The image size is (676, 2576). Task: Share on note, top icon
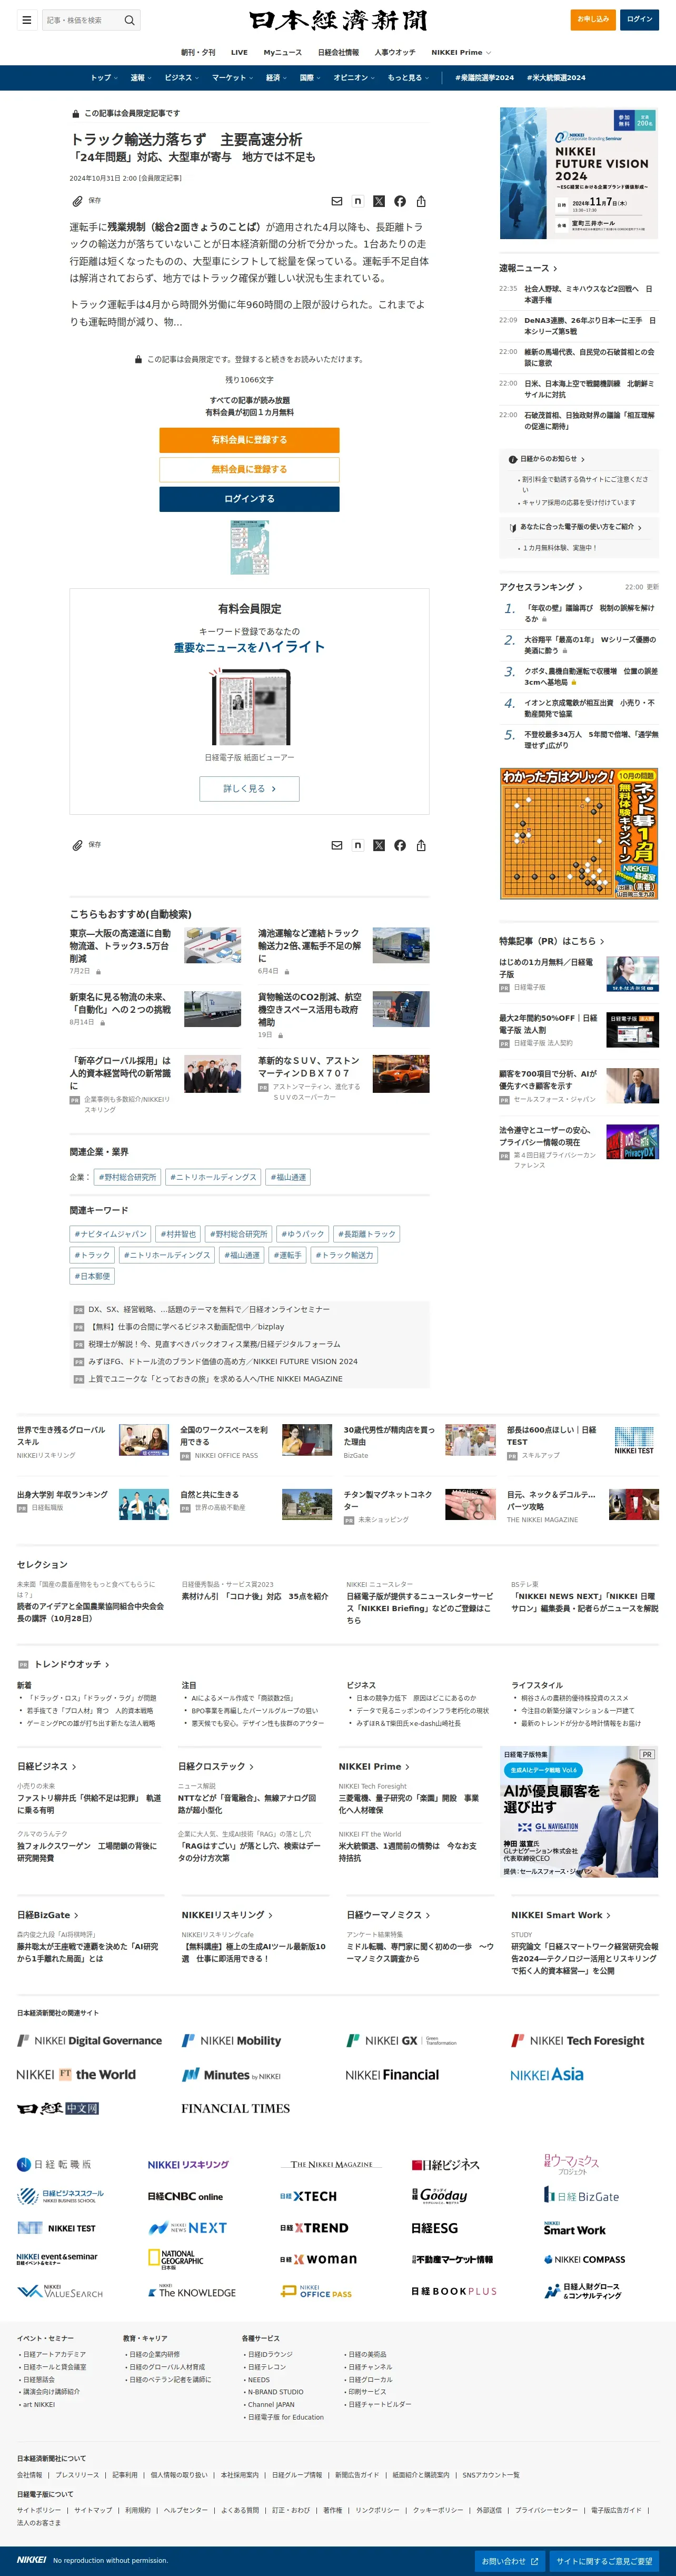point(358,201)
